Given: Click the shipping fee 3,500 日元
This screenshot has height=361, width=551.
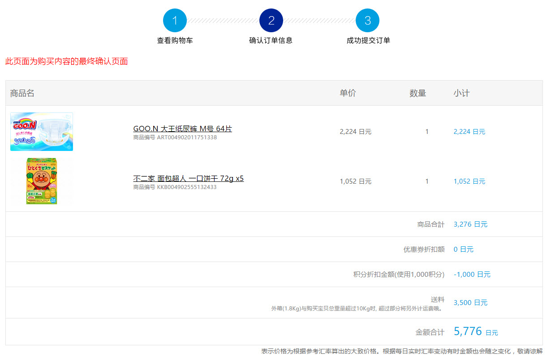Looking at the screenshot, I should point(470,303).
